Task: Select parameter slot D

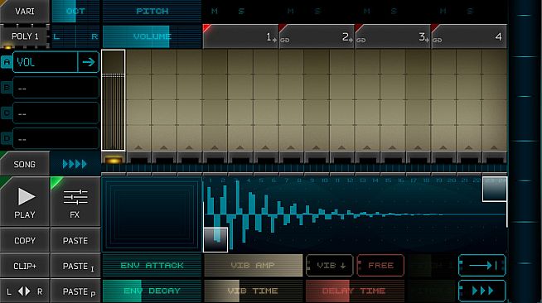Action: 7,139
